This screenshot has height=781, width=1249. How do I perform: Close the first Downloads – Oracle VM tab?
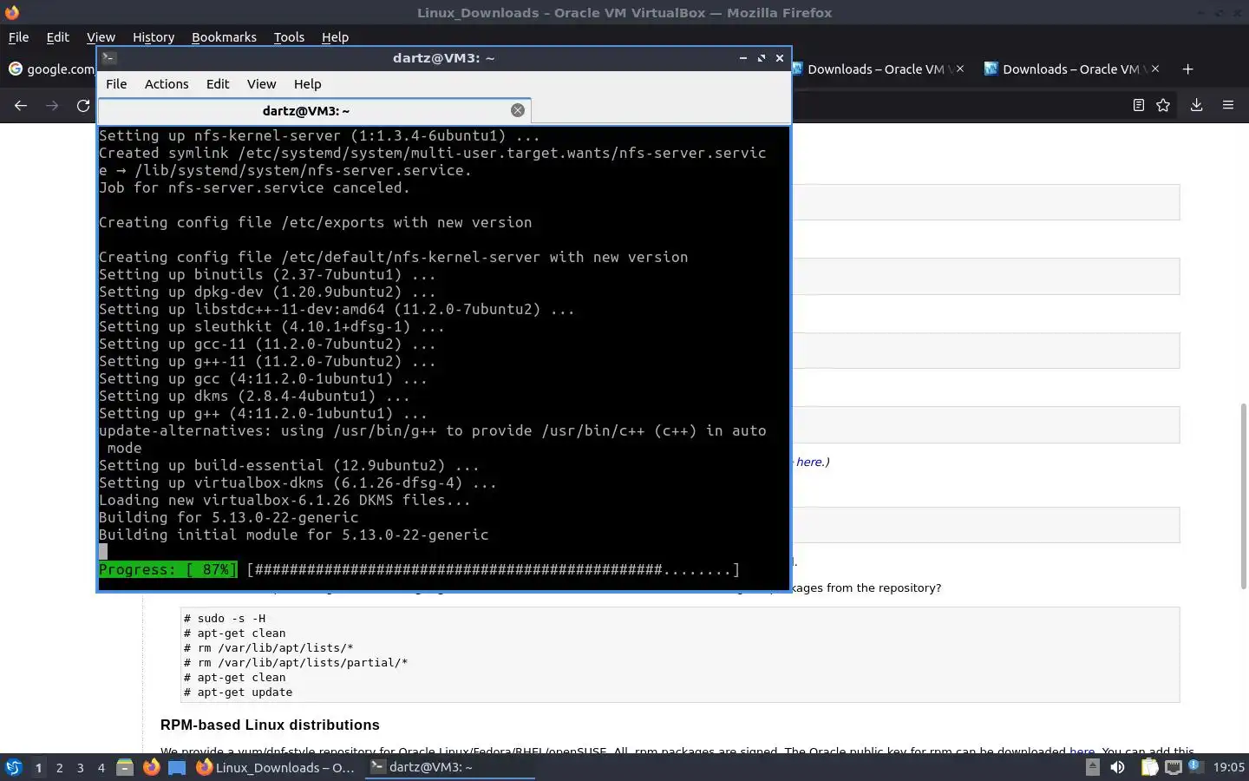[959, 69]
